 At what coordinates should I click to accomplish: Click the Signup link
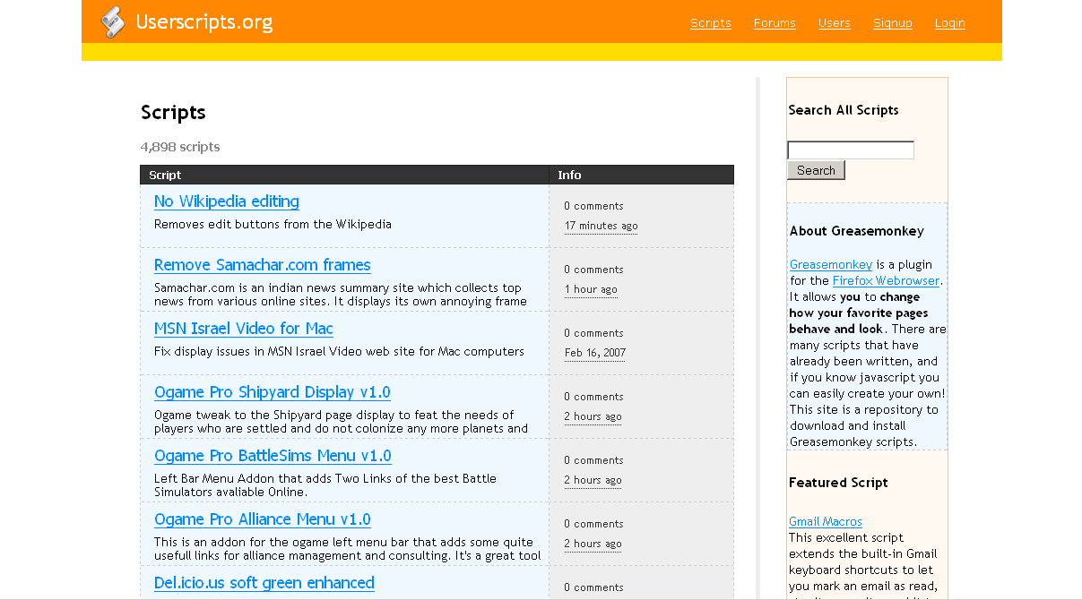click(892, 22)
